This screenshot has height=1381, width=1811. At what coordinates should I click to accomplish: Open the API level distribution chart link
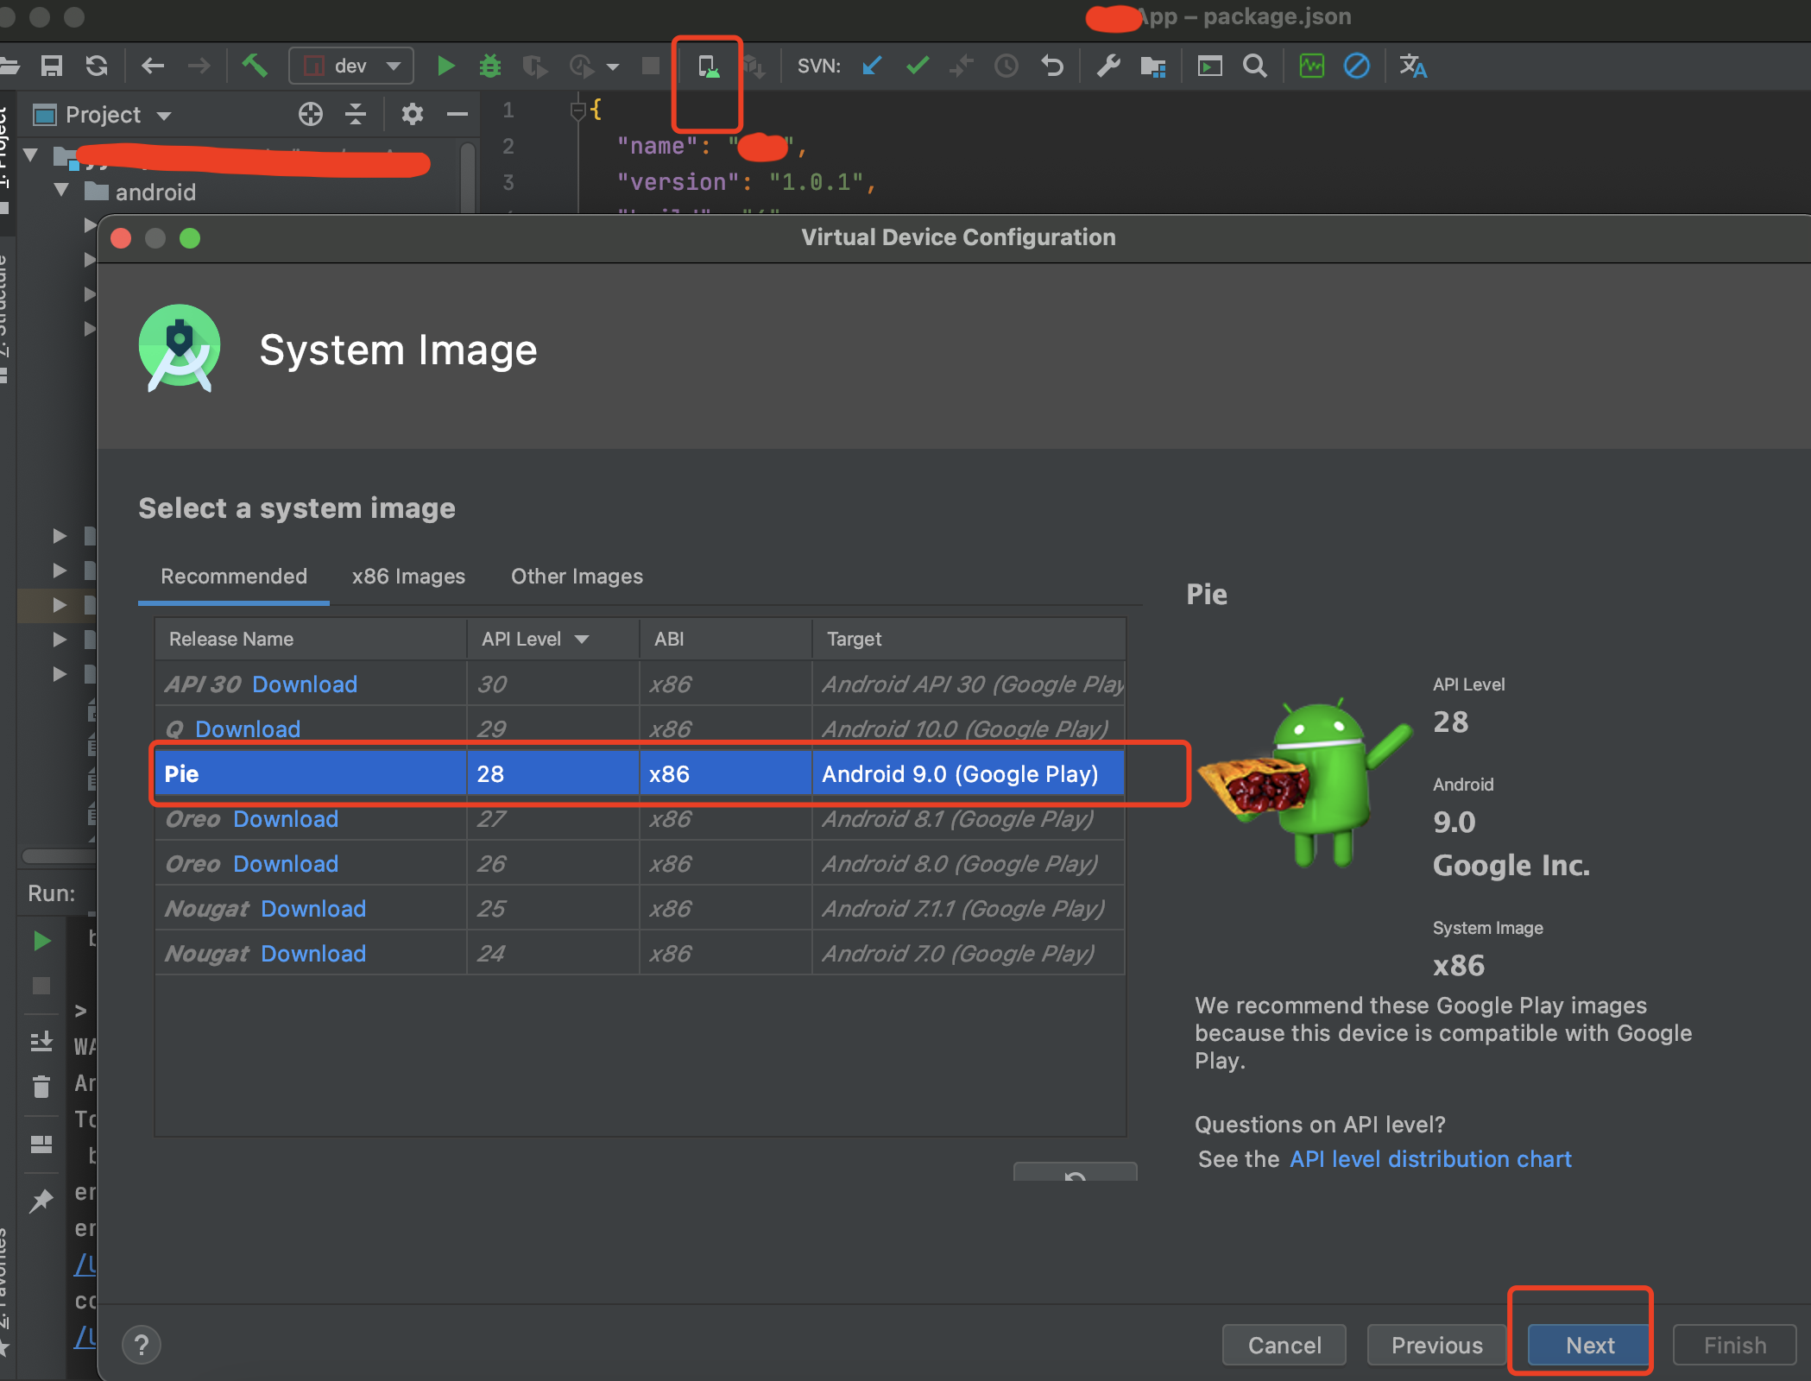tap(1430, 1159)
